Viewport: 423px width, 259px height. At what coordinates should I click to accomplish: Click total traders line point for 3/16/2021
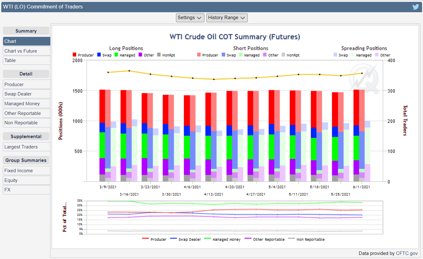(x=129, y=71)
